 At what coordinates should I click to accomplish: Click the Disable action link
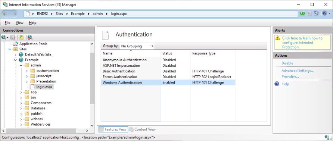coord(287,63)
